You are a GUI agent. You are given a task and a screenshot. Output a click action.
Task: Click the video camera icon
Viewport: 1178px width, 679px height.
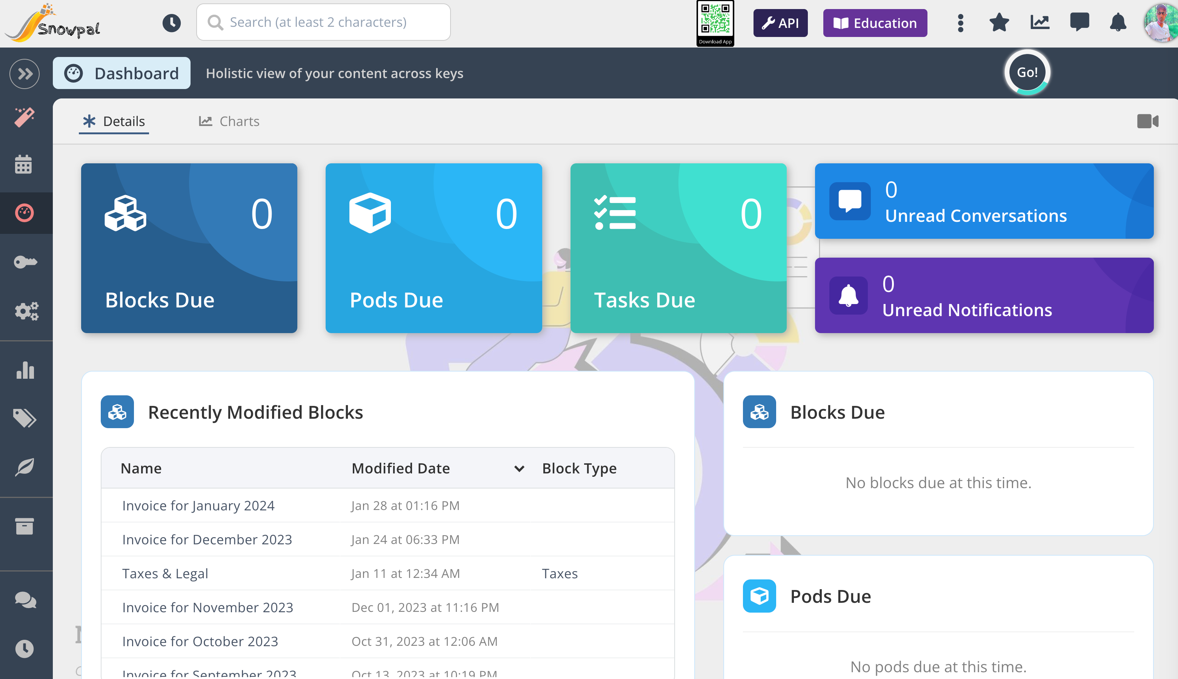coord(1148,121)
